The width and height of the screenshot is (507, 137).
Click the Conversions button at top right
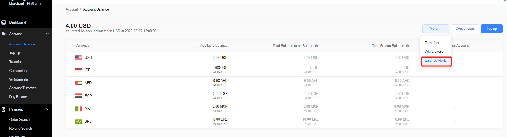coord(465,29)
